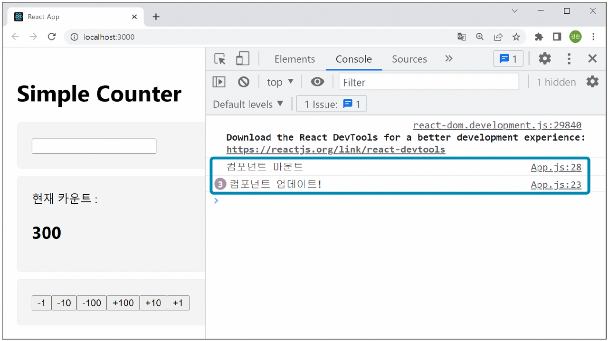Click the 1 Issue button
This screenshot has width=608, height=341.
point(332,104)
